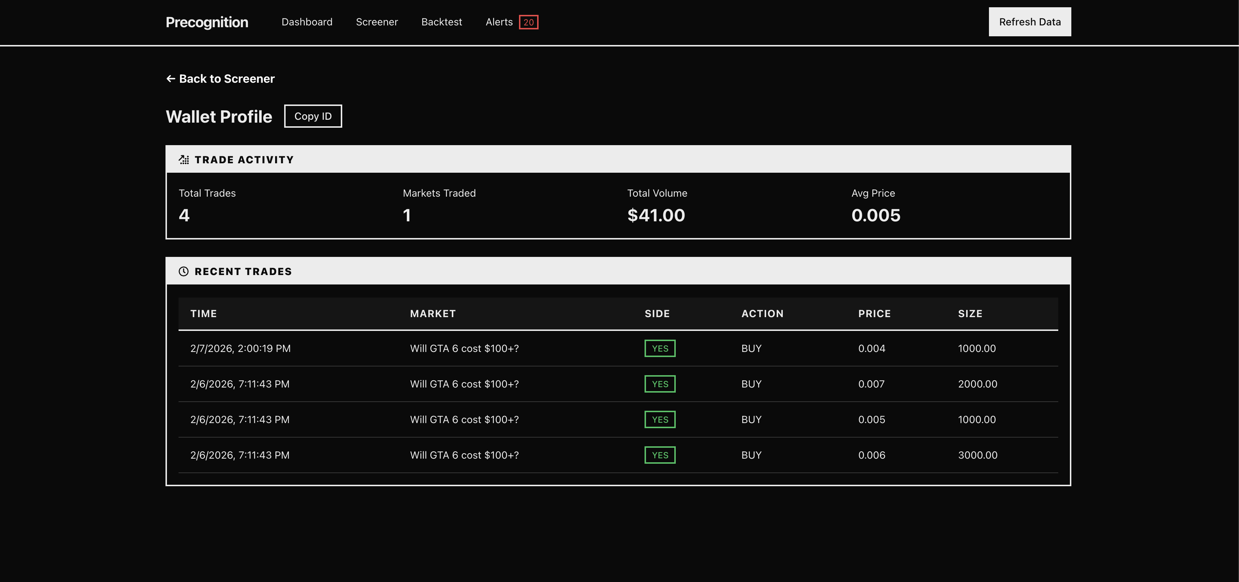Viewport: 1239px width, 582px height.
Task: Click the back arrow icon
Action: [x=170, y=78]
